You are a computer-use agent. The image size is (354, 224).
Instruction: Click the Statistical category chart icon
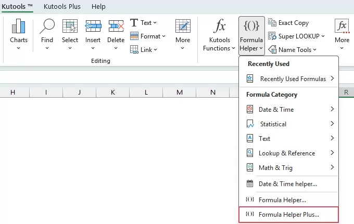(x=250, y=124)
